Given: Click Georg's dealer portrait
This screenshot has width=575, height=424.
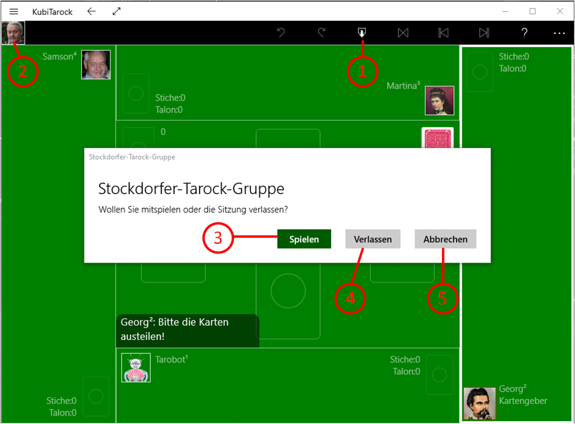Looking at the screenshot, I should click(x=479, y=403).
